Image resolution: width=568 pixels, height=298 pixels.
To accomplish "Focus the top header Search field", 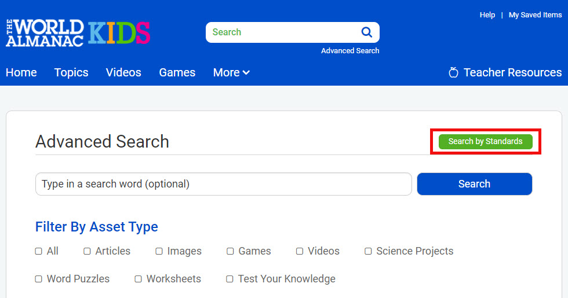I will pyautogui.click(x=281, y=32).
